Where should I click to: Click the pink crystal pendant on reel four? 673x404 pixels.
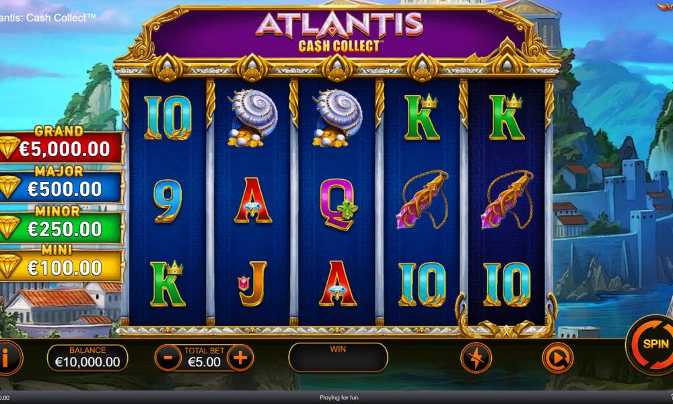[422, 199]
